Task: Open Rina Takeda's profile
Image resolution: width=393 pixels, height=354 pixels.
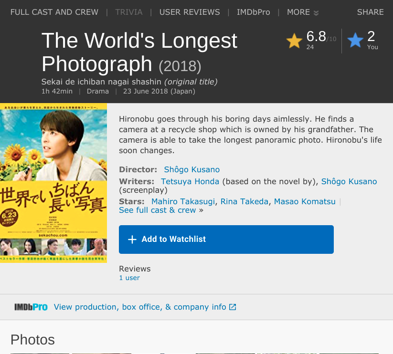Action: (244, 201)
